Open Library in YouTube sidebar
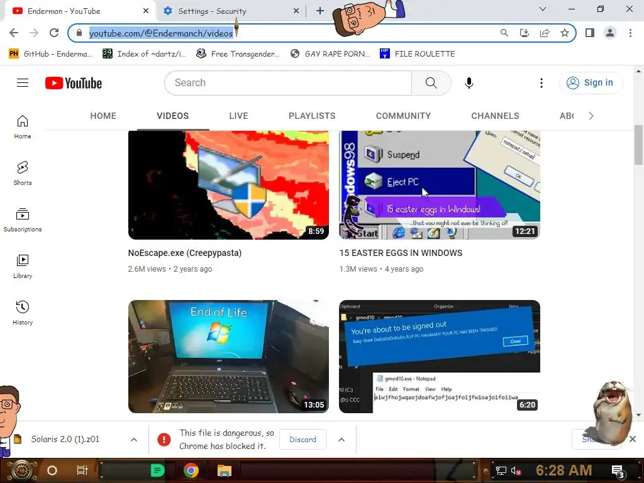The height and width of the screenshot is (483, 644). click(23, 266)
